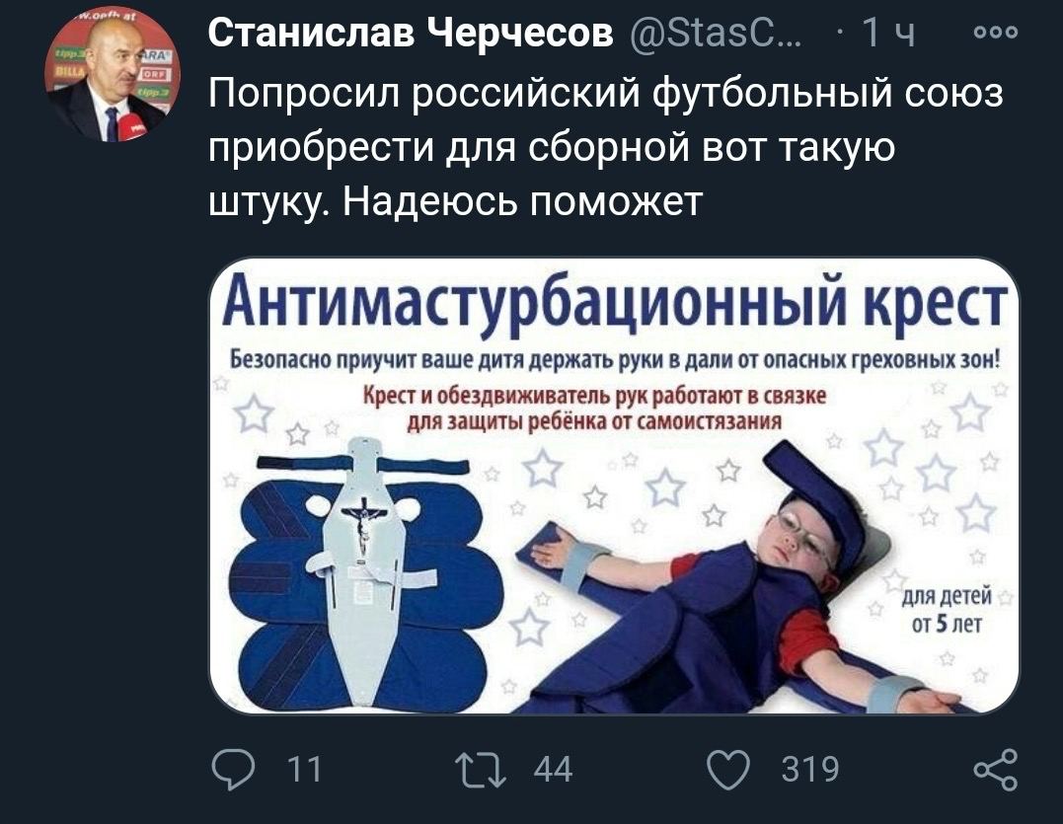
Task: Click the reply count 11
Action: click(x=304, y=770)
